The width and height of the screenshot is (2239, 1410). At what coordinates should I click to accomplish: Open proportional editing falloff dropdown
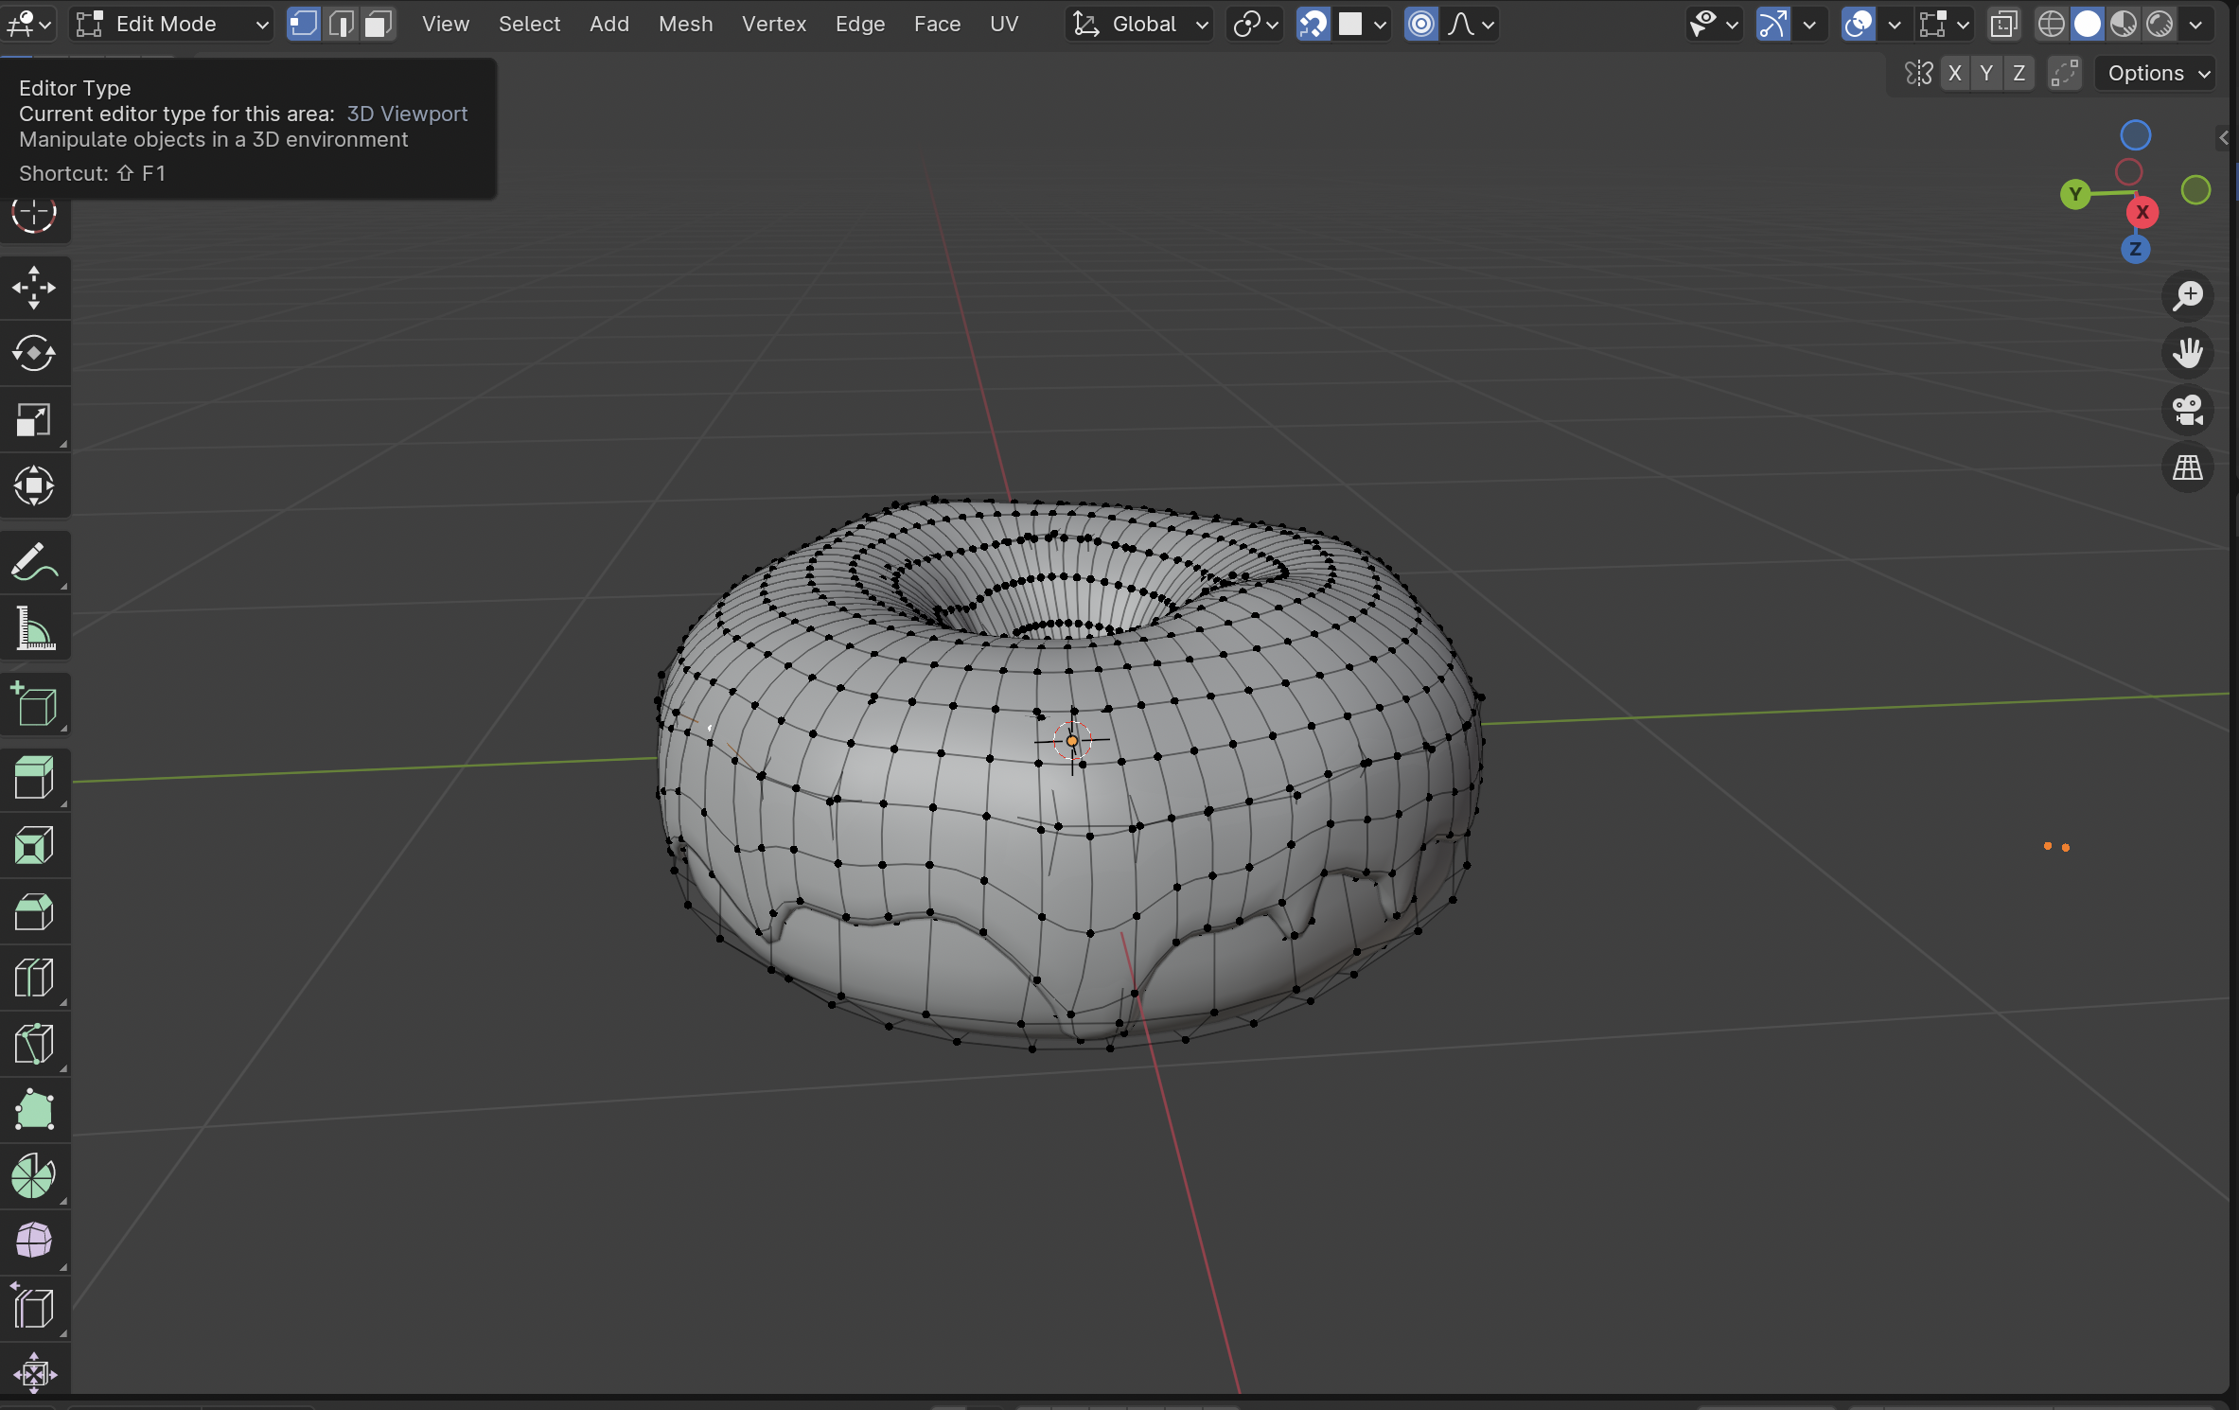pyautogui.click(x=1472, y=24)
